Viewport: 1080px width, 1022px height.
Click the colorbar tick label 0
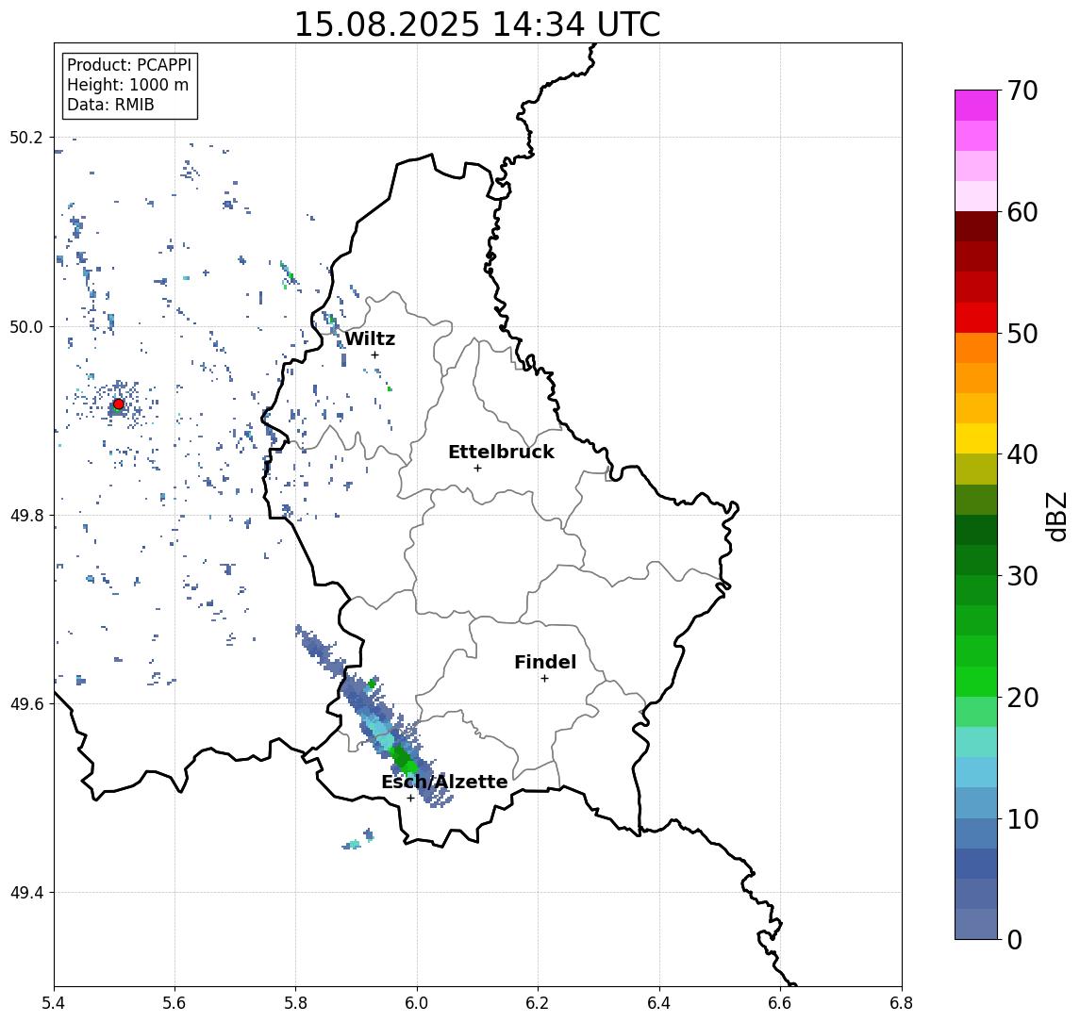(1015, 939)
